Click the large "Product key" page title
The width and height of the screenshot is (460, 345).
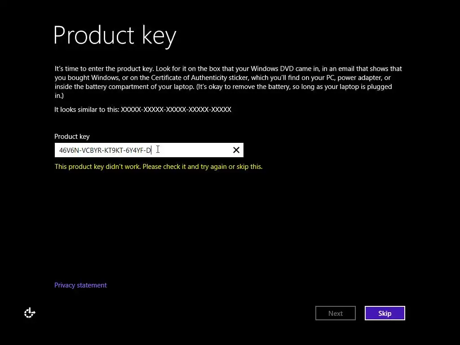pos(115,35)
